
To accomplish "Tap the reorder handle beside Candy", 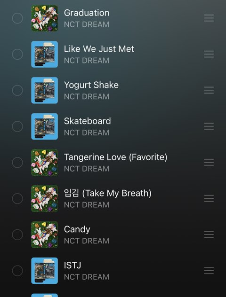I will (x=209, y=234).
